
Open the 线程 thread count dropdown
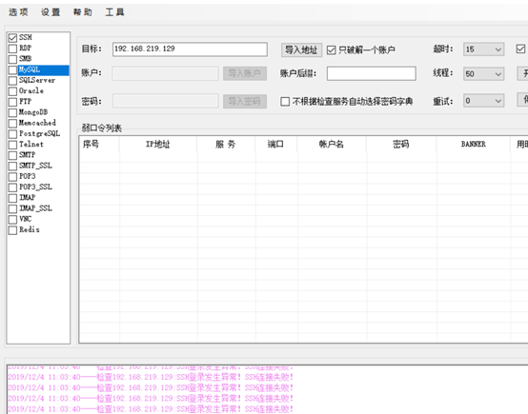[483, 73]
